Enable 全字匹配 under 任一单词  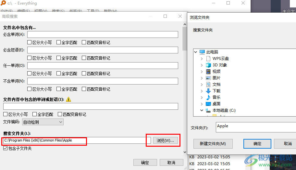point(58,74)
